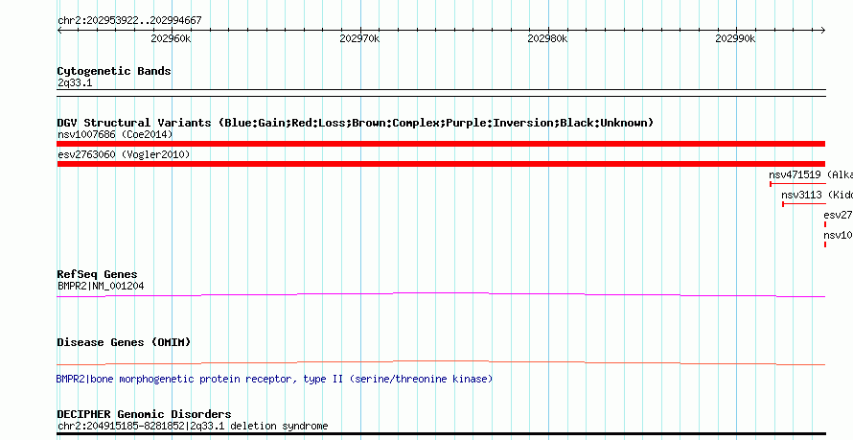Open the nsv3113 variant label
The height and width of the screenshot is (440, 853).
(818, 196)
